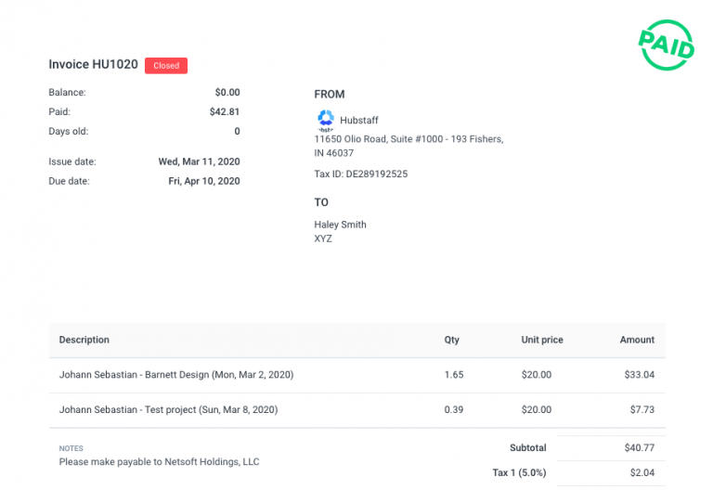Click the Description column header
Image resolution: width=713 pixels, height=490 pixels.
[x=84, y=340]
